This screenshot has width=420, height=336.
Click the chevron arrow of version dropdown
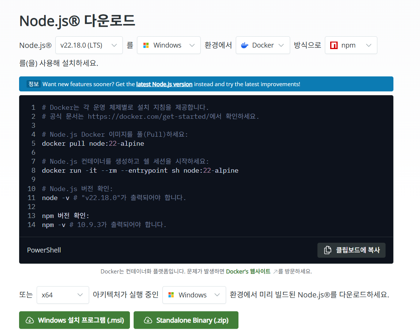[114, 45]
